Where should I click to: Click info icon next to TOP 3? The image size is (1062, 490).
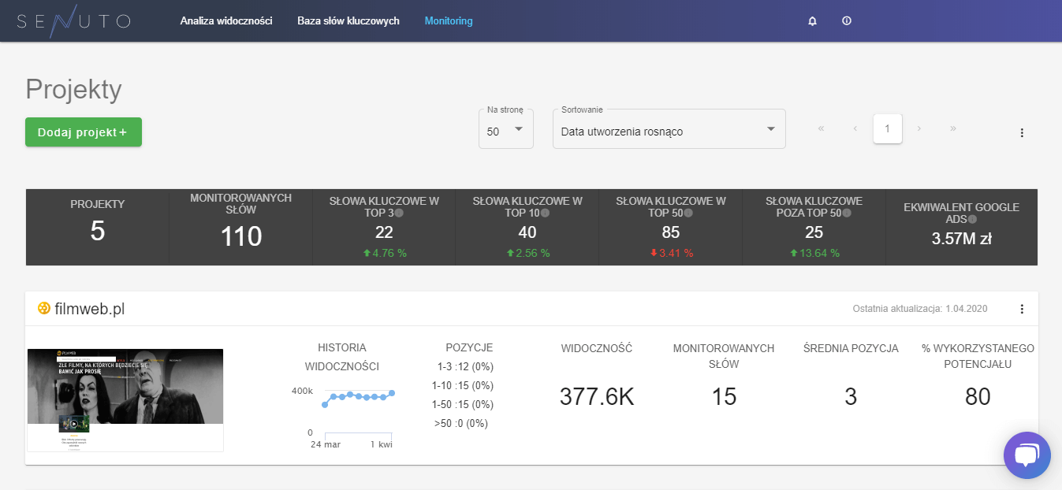pos(400,213)
